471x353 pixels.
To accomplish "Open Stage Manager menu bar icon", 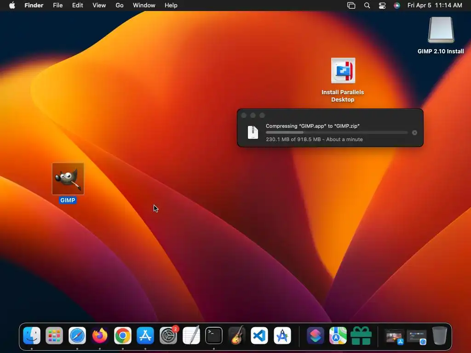I will [351, 6].
